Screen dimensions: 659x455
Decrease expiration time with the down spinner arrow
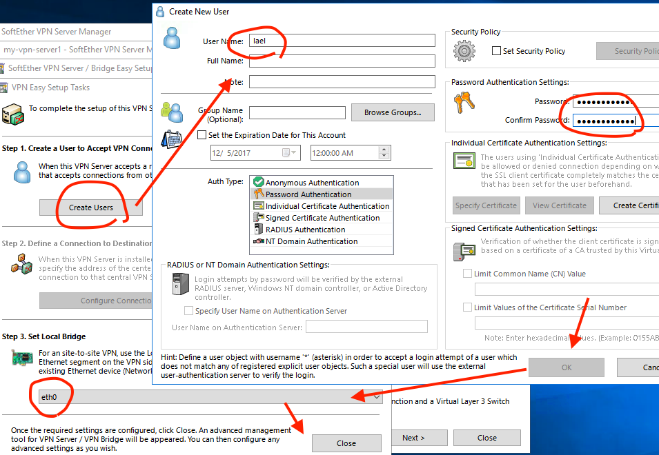383,156
